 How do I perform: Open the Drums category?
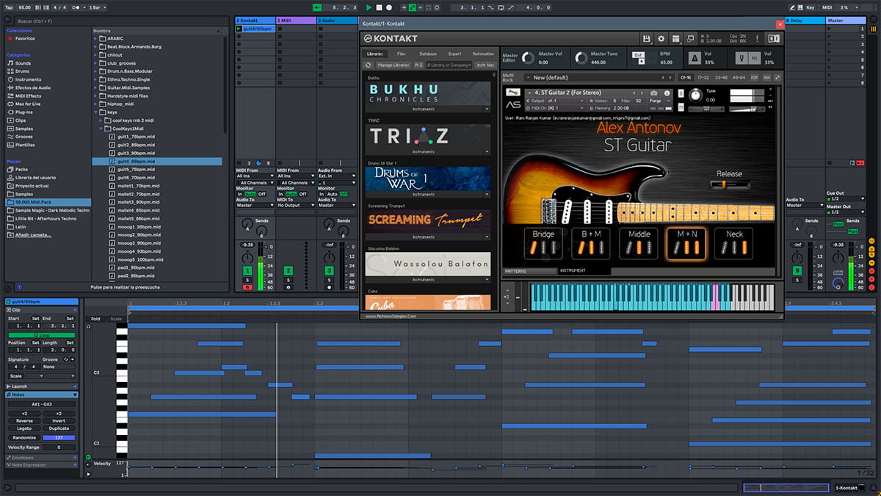click(x=23, y=71)
